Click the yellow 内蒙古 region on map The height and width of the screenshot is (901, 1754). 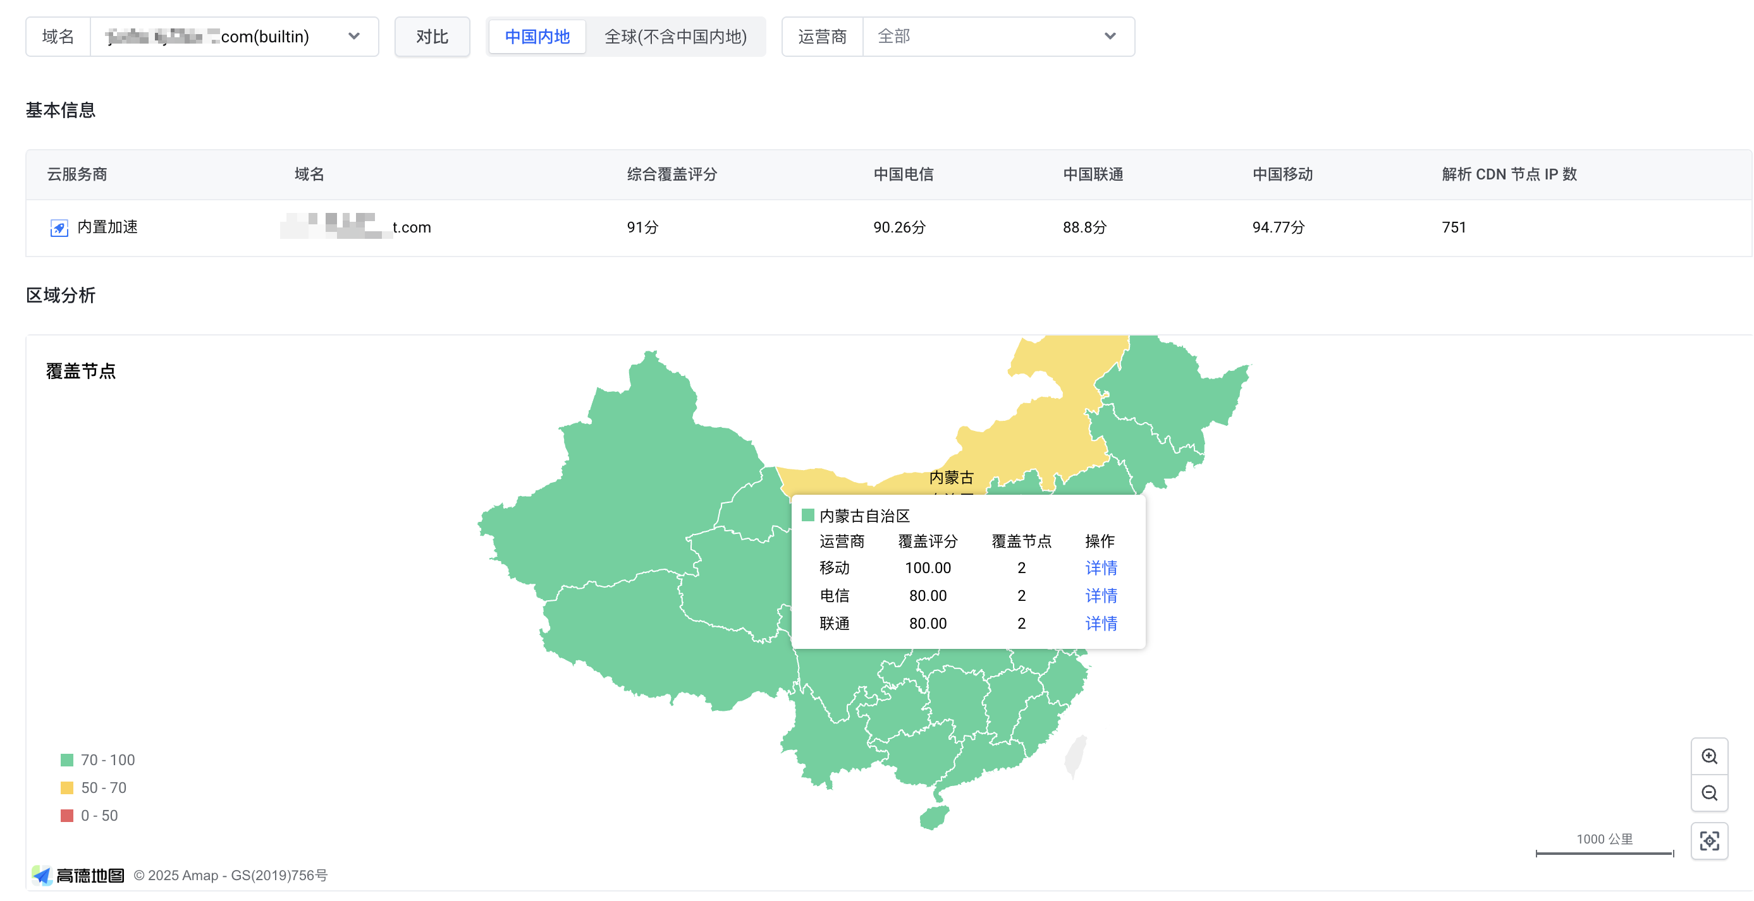(1042, 435)
